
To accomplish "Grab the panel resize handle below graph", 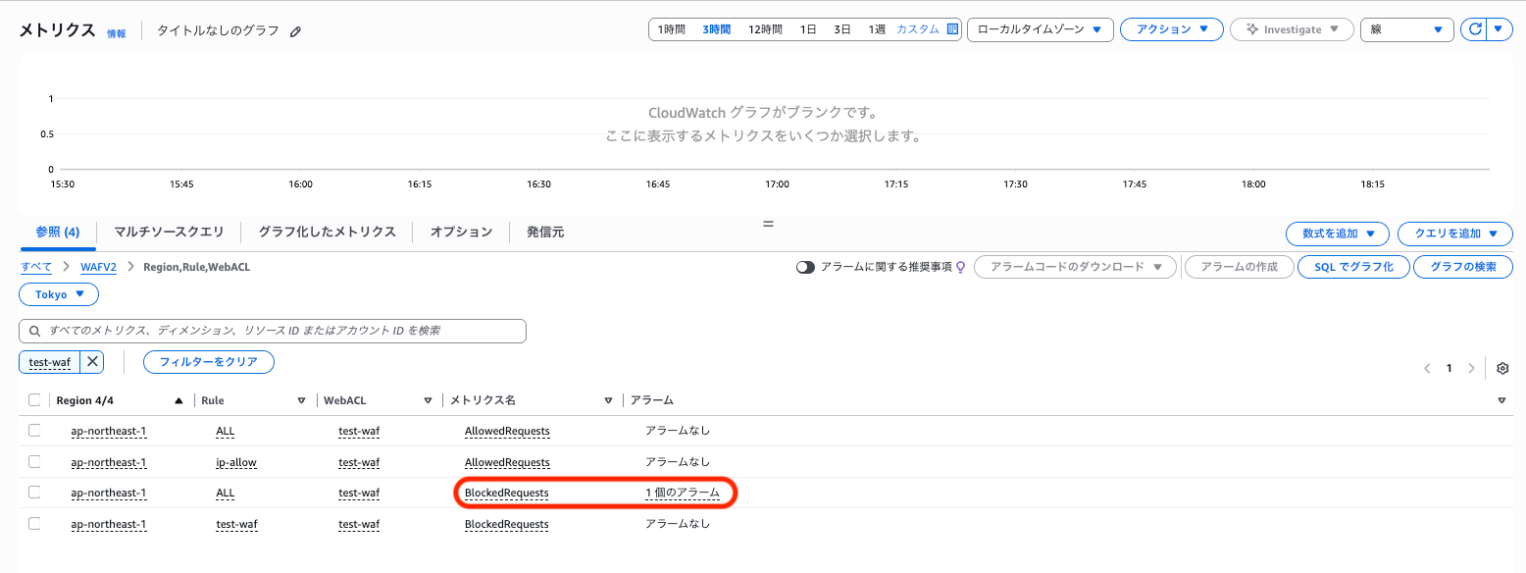I will coord(768,224).
